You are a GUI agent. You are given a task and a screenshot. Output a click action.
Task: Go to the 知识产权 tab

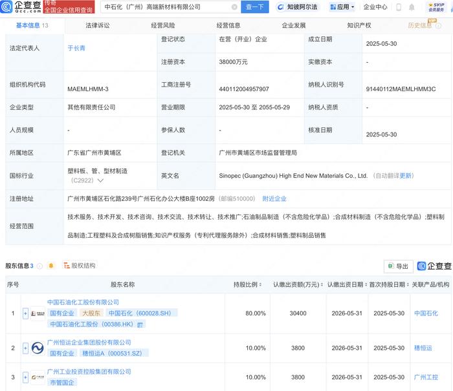coord(359,26)
